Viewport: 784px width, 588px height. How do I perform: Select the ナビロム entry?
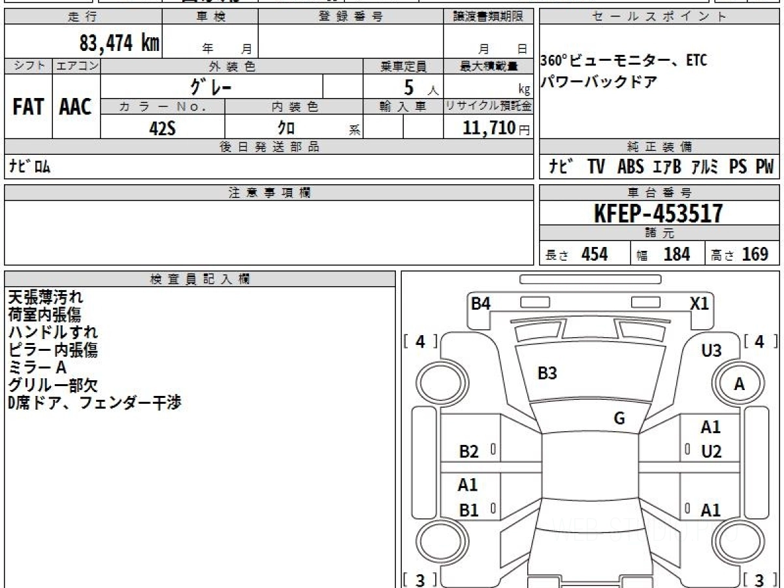coord(30,167)
